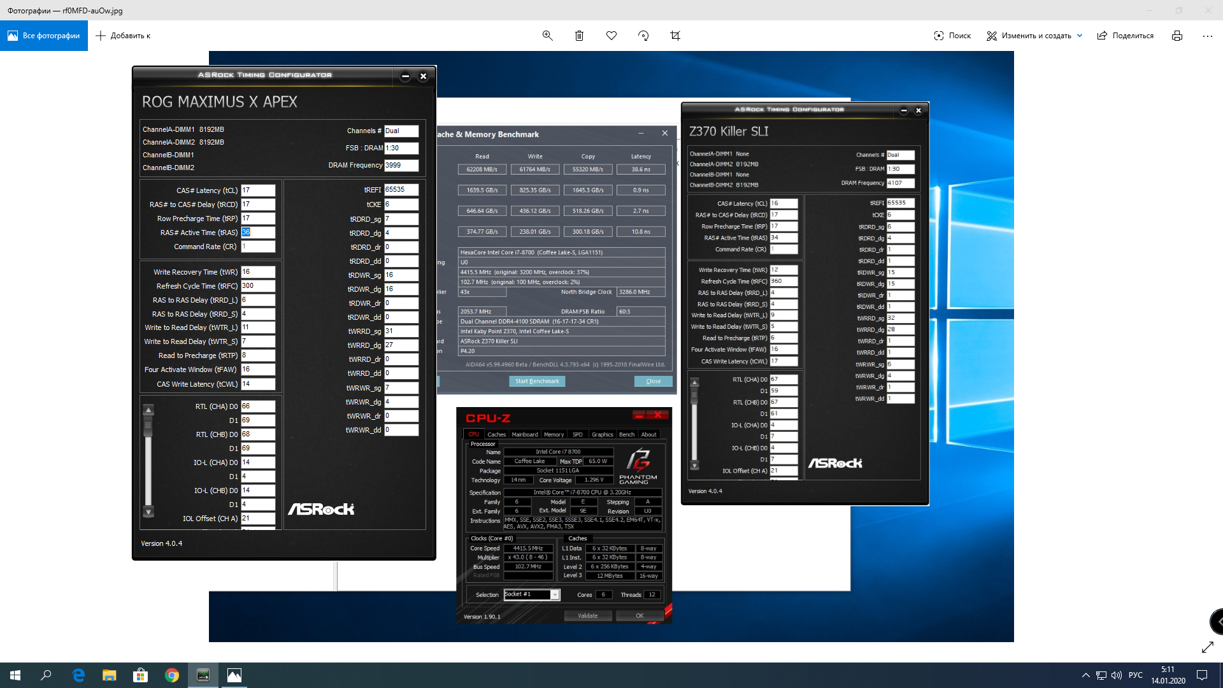Go back to All Photos
1223x688 pixels.
(x=44, y=36)
